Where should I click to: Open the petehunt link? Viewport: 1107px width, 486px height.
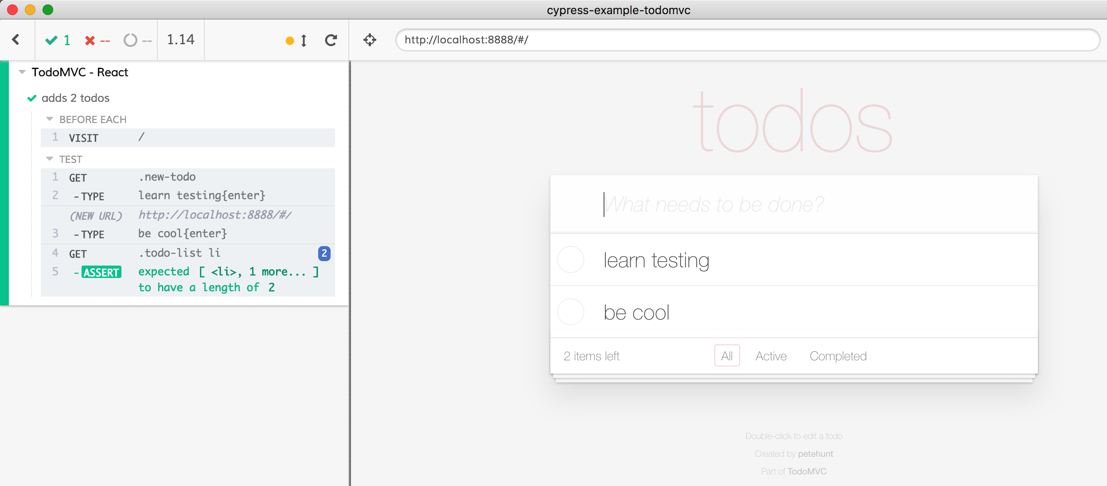(815, 454)
